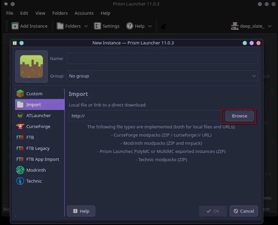Select the Technic page label
The height and width of the screenshot is (225, 278).
coord(34,181)
